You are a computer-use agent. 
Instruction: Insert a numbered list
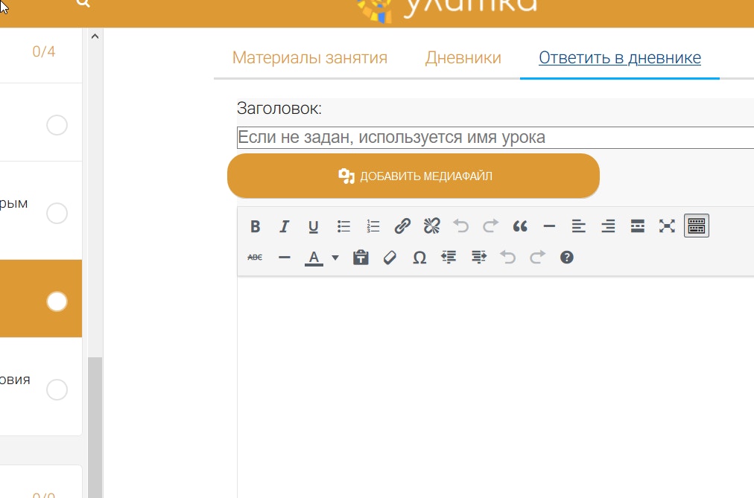(x=373, y=226)
